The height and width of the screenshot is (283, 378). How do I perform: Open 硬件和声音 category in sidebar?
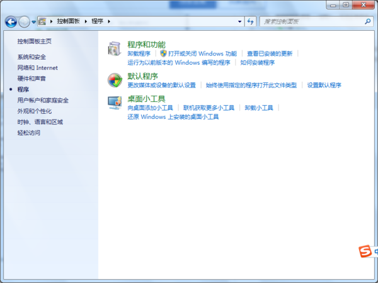[31, 79]
